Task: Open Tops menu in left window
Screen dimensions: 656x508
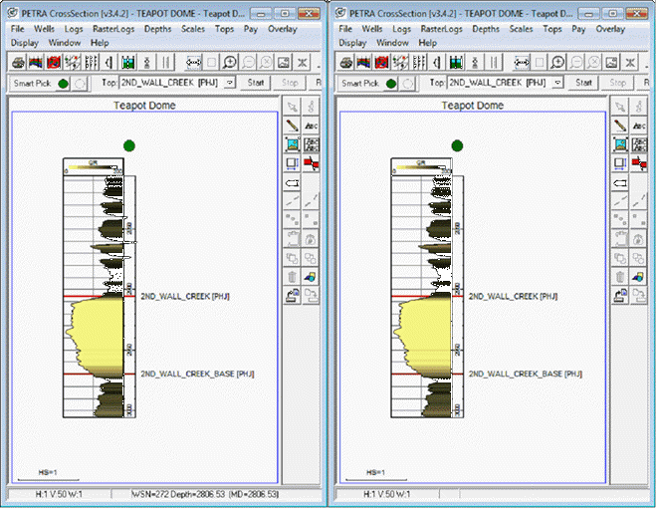Action: 224,29
